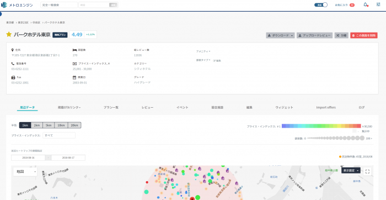Click the room count circle size legend
Image resolution: width=386 pixels, height=200 pixels.
[x=336, y=138]
